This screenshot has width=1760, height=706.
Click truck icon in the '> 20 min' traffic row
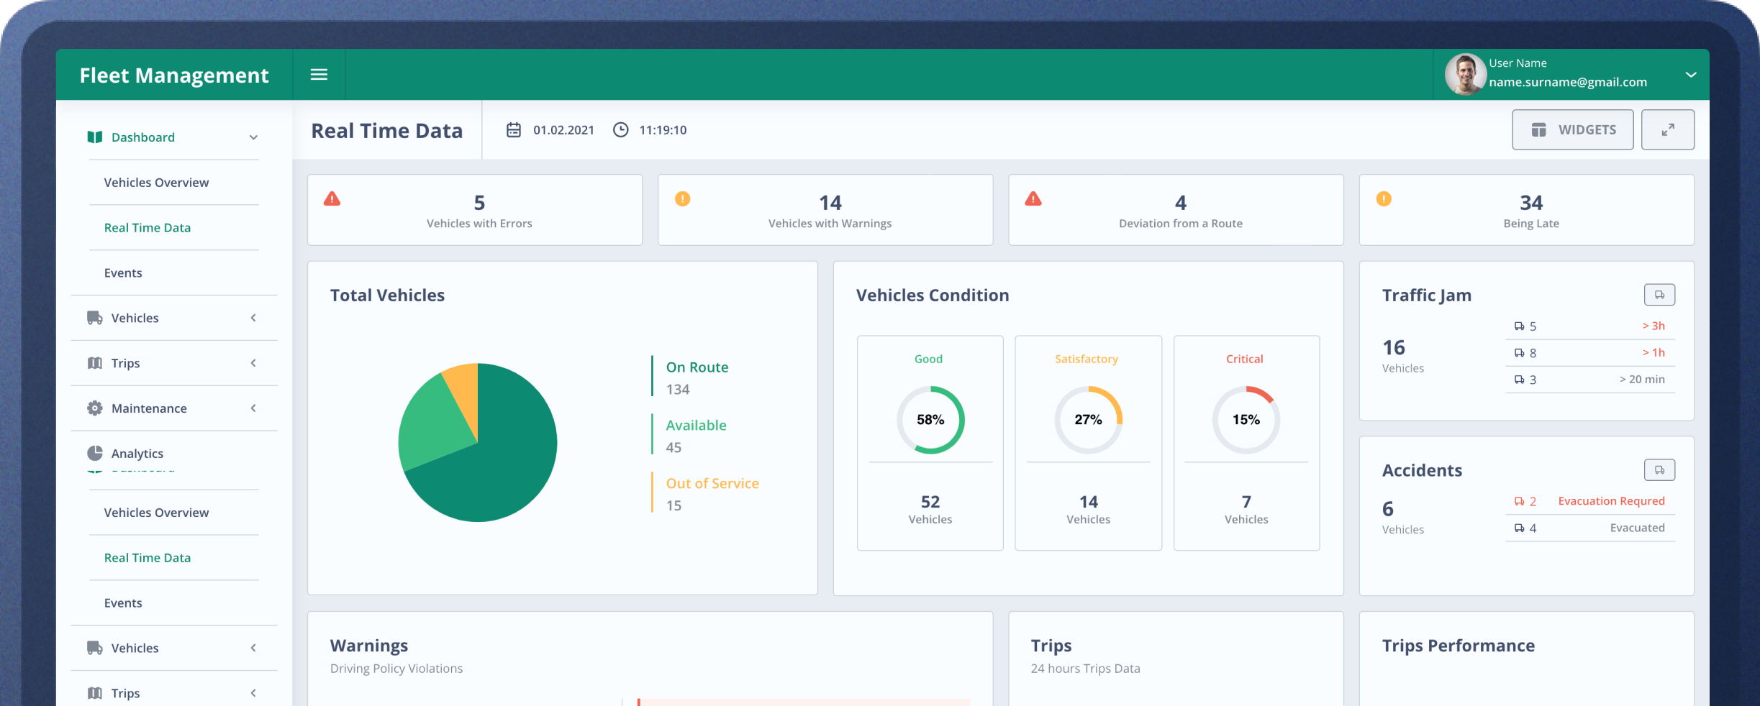coord(1519,380)
